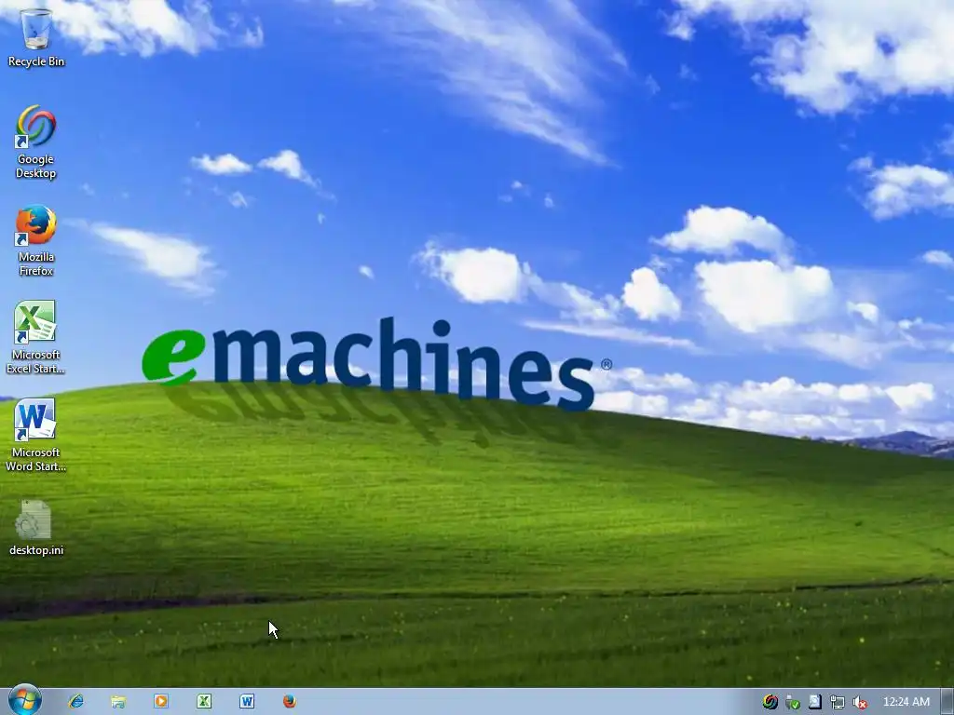Open the network status tray icon
Image resolution: width=954 pixels, height=715 pixels.
click(838, 702)
